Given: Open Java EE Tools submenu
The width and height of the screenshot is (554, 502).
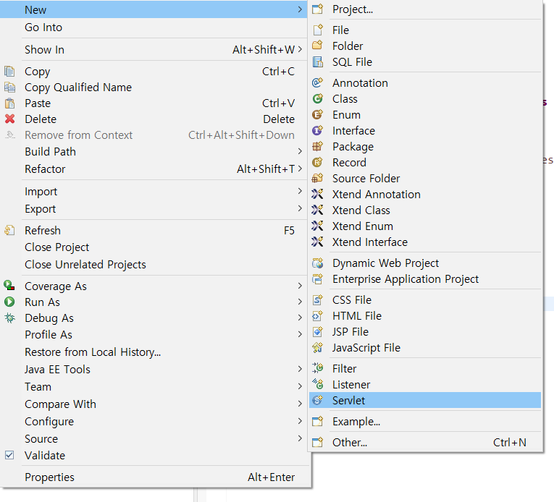Looking at the screenshot, I should point(154,369).
